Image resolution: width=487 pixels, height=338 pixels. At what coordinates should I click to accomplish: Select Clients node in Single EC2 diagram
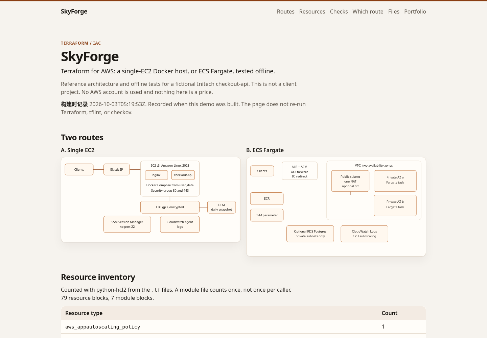(79, 169)
